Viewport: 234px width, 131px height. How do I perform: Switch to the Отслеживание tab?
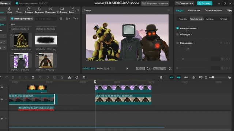213,11
